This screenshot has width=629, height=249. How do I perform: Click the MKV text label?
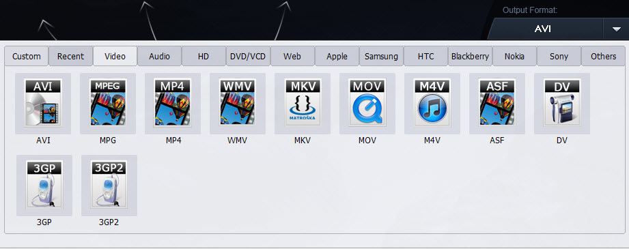(x=303, y=141)
